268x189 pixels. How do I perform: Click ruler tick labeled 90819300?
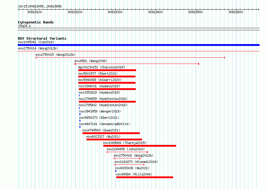click(x=115, y=12)
